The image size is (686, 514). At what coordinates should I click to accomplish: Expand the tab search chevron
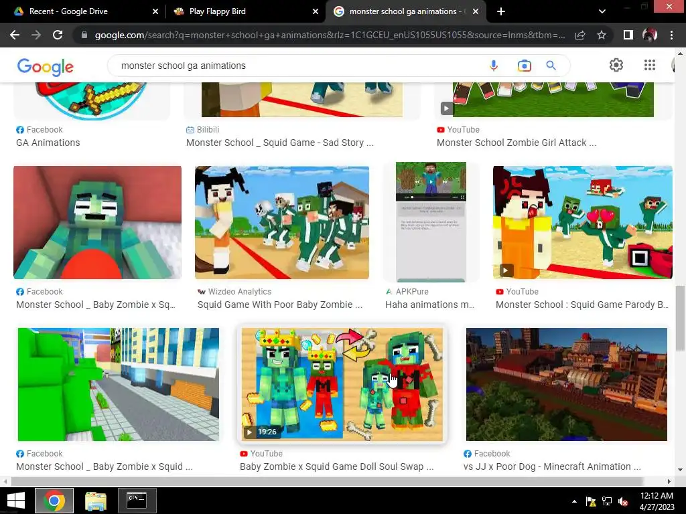pyautogui.click(x=602, y=11)
